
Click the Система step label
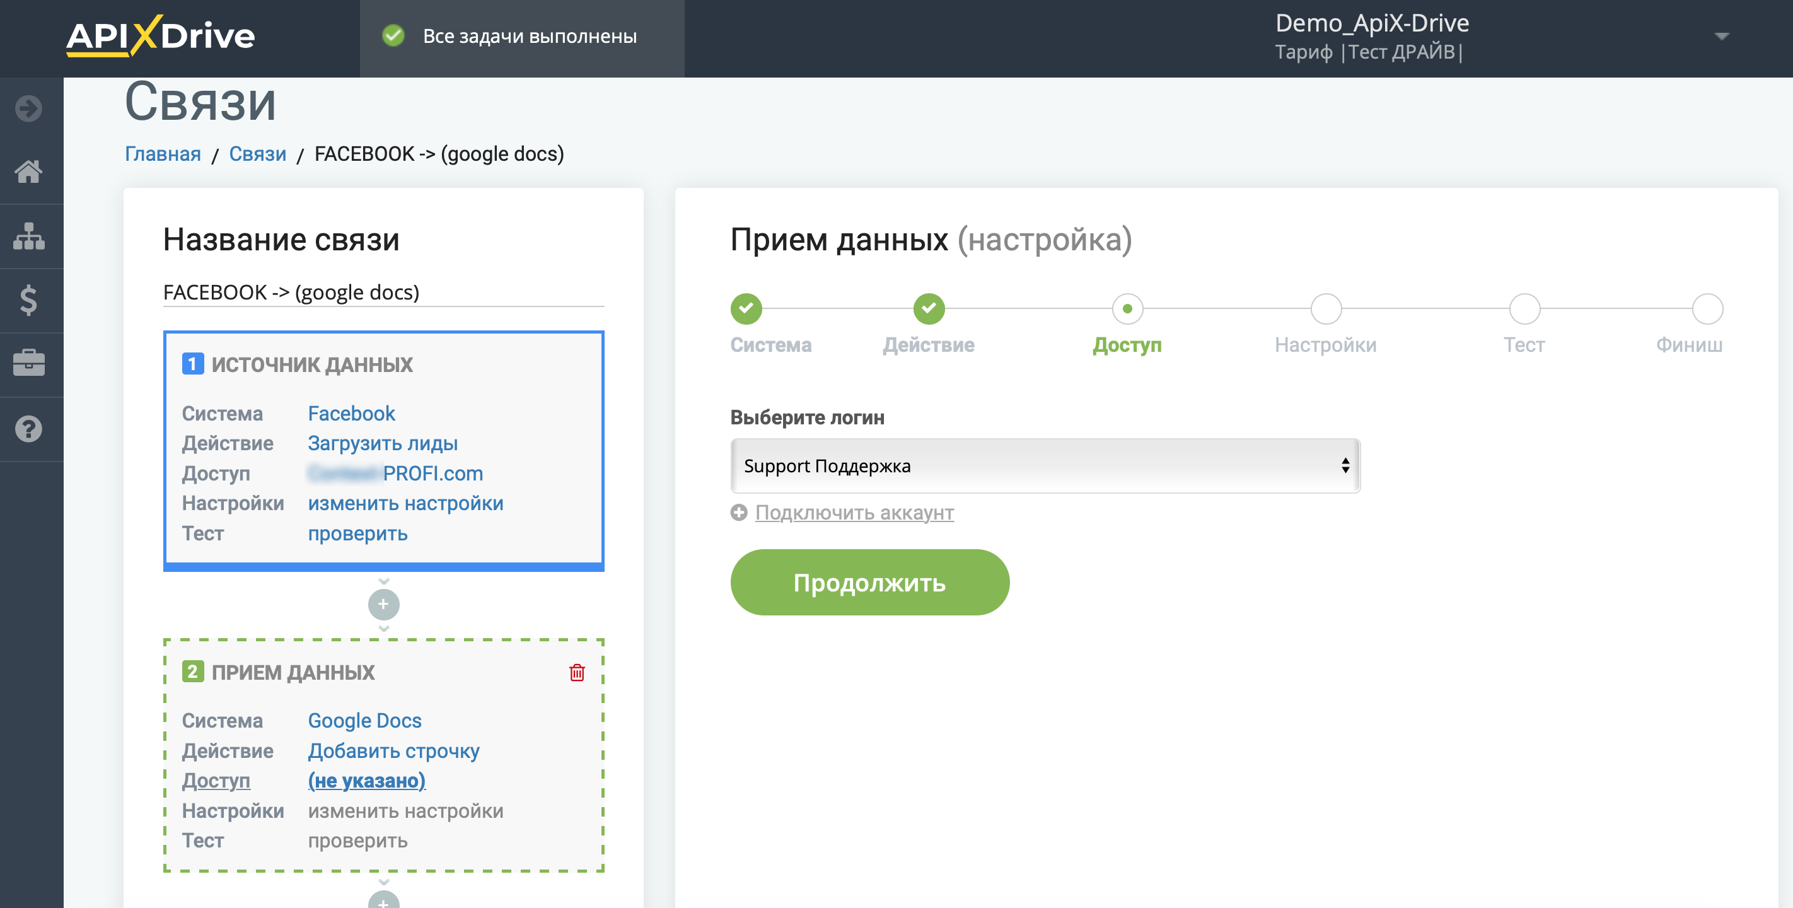[x=770, y=345]
